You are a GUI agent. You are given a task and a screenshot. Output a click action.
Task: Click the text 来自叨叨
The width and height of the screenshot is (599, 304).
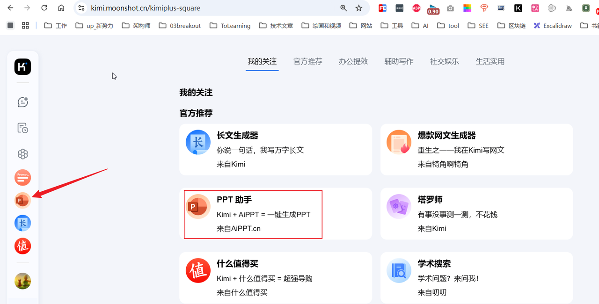coord(432,292)
